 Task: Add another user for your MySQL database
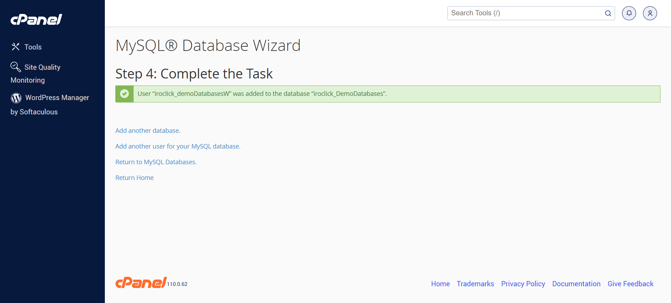click(178, 146)
